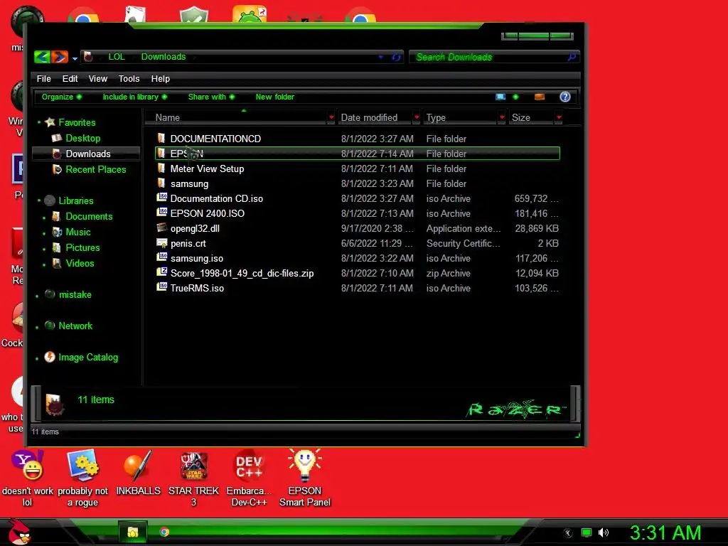Viewport: 728px width, 546px height.
Task: Sort by the Name column header
Action: pyautogui.click(x=168, y=117)
